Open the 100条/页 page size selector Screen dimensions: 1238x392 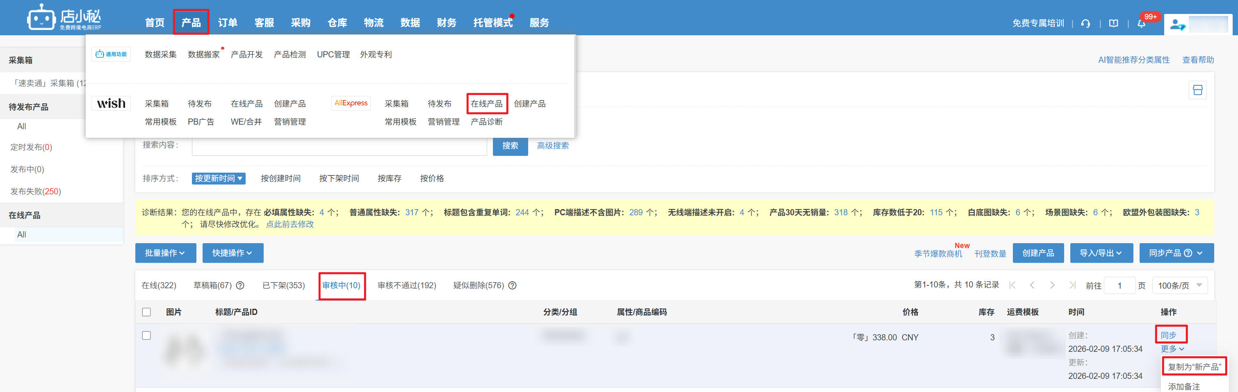click(1179, 285)
